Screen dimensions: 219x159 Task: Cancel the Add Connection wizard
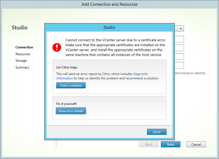point(196,144)
